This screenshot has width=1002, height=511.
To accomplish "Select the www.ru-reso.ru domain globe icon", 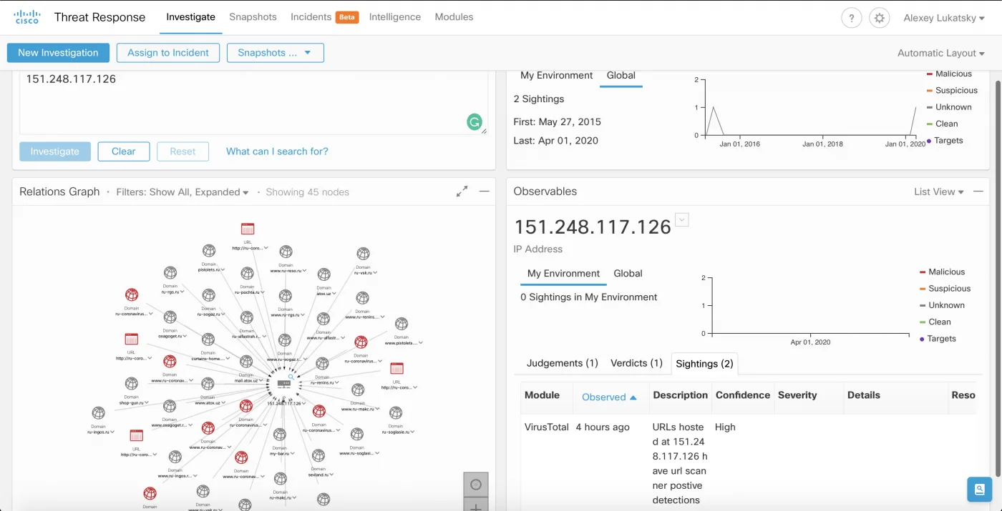I will [x=286, y=252].
